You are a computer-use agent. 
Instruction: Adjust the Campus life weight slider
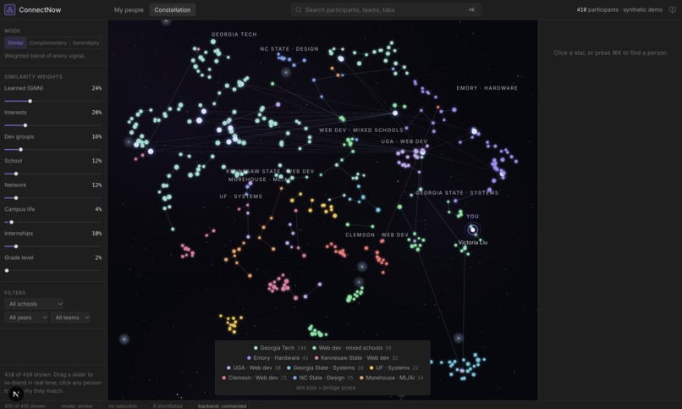click(x=53, y=222)
